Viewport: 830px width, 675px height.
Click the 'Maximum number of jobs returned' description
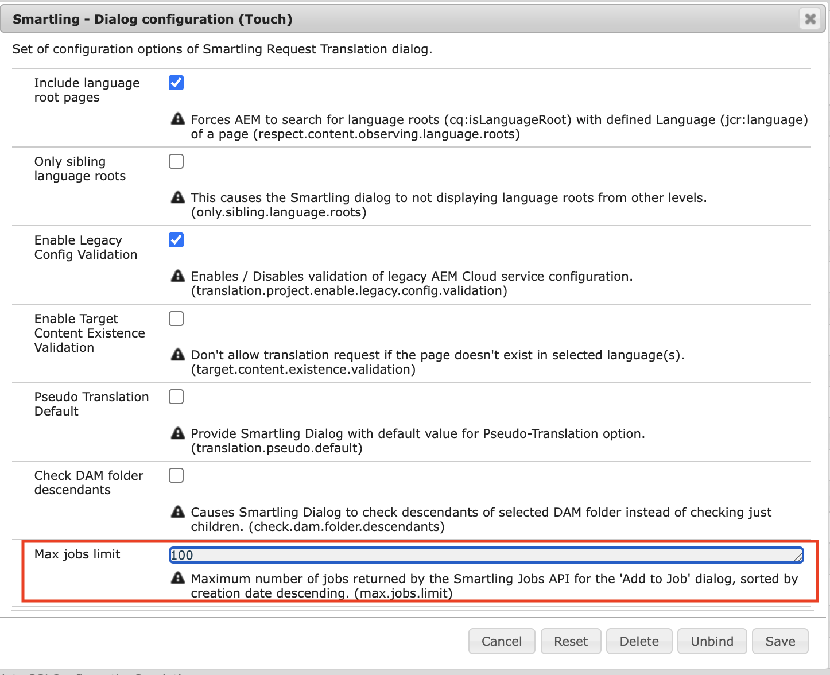(x=494, y=586)
